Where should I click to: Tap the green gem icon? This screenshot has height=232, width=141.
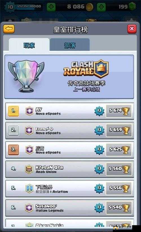(132, 6)
